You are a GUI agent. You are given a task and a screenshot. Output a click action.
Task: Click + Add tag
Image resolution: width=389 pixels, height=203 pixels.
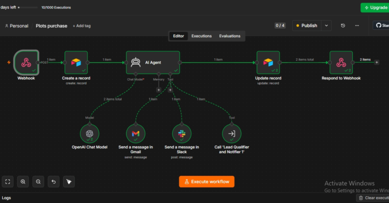tap(82, 26)
